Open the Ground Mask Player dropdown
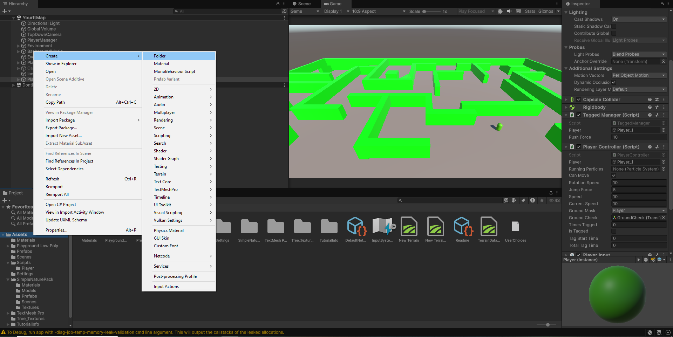This screenshot has height=337, width=673. 639,211
